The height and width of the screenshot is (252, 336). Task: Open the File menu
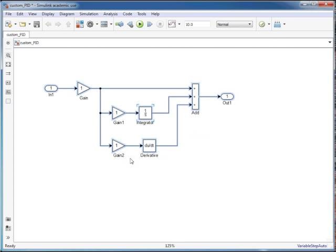(x=8, y=14)
